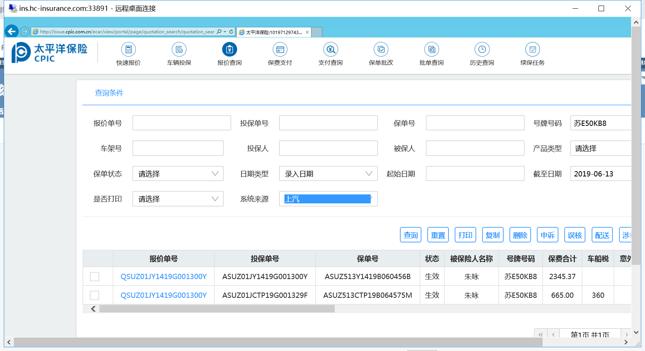Image resolution: width=645 pixels, height=351 pixels.
Task: Expand the 日期类型 录入日期 dropdown
Action: [x=328, y=174]
